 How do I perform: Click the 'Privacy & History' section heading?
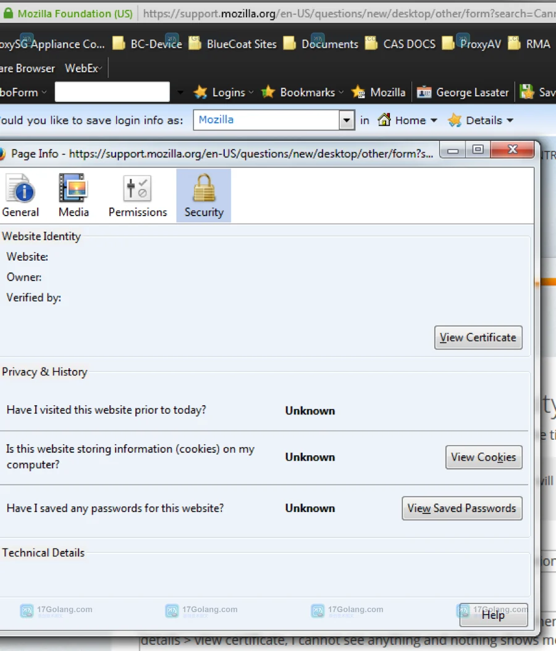point(45,372)
